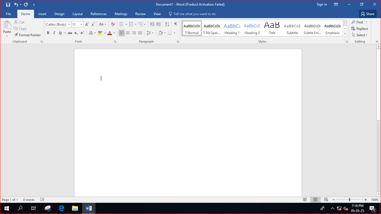Apply strikethrough with the abc icon
Viewport: 381px width, 214px height.
70,33
